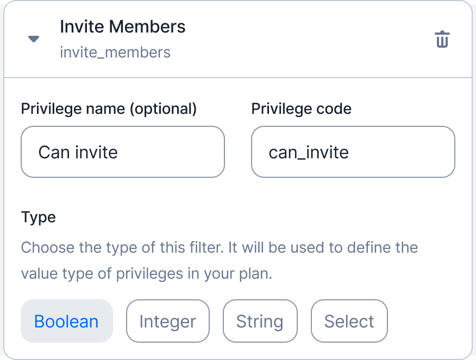Image resolution: width=476 pixels, height=360 pixels.
Task: Focus the Privilege name input field
Action: 123,152
